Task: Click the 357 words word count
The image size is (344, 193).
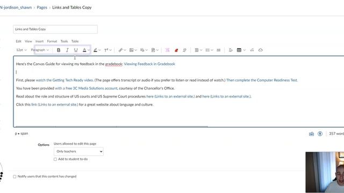Action: [x=336, y=133]
